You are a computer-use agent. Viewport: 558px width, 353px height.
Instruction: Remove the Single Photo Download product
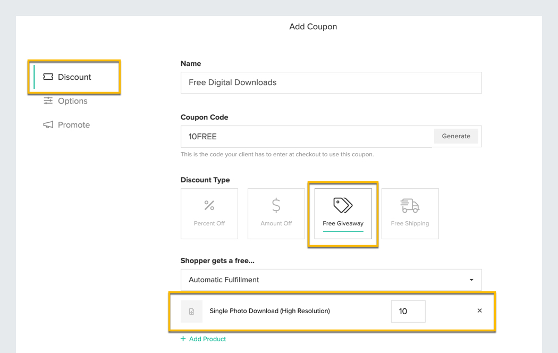click(x=479, y=310)
